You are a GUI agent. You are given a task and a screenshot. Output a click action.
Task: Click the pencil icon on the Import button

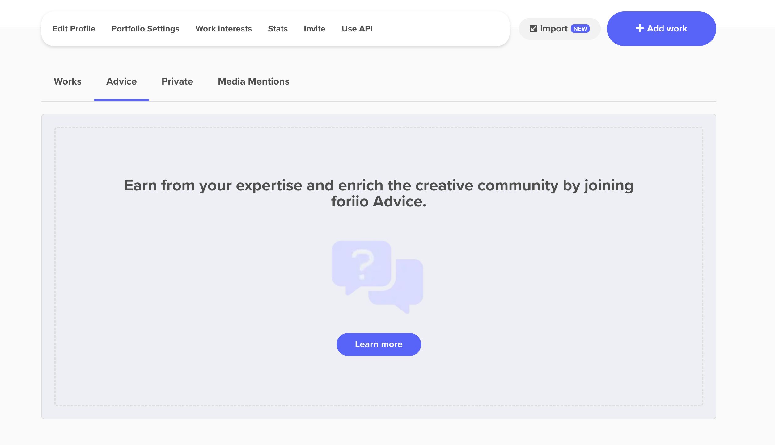[533, 29]
